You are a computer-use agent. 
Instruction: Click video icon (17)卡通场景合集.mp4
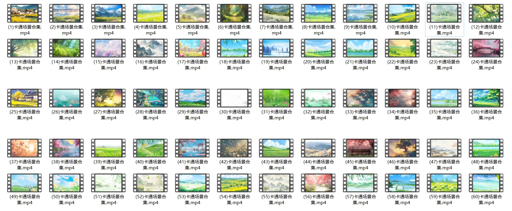click(193, 48)
